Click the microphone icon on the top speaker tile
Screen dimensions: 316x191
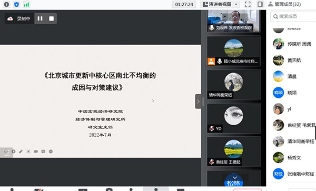pyautogui.click(x=211, y=27)
